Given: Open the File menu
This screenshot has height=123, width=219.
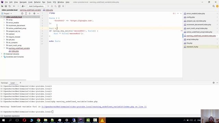Looking at the screenshot, I should point(6,2).
